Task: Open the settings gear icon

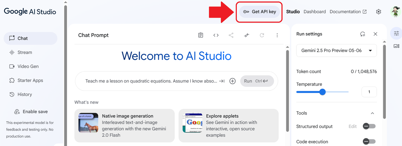Action: tap(379, 12)
